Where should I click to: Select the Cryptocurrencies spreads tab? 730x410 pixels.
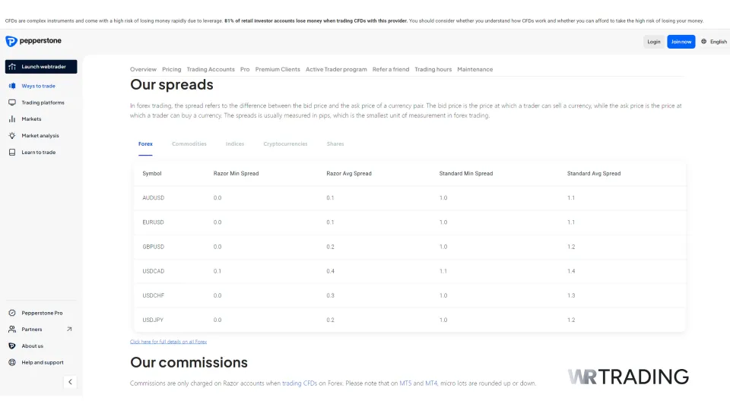(285, 143)
